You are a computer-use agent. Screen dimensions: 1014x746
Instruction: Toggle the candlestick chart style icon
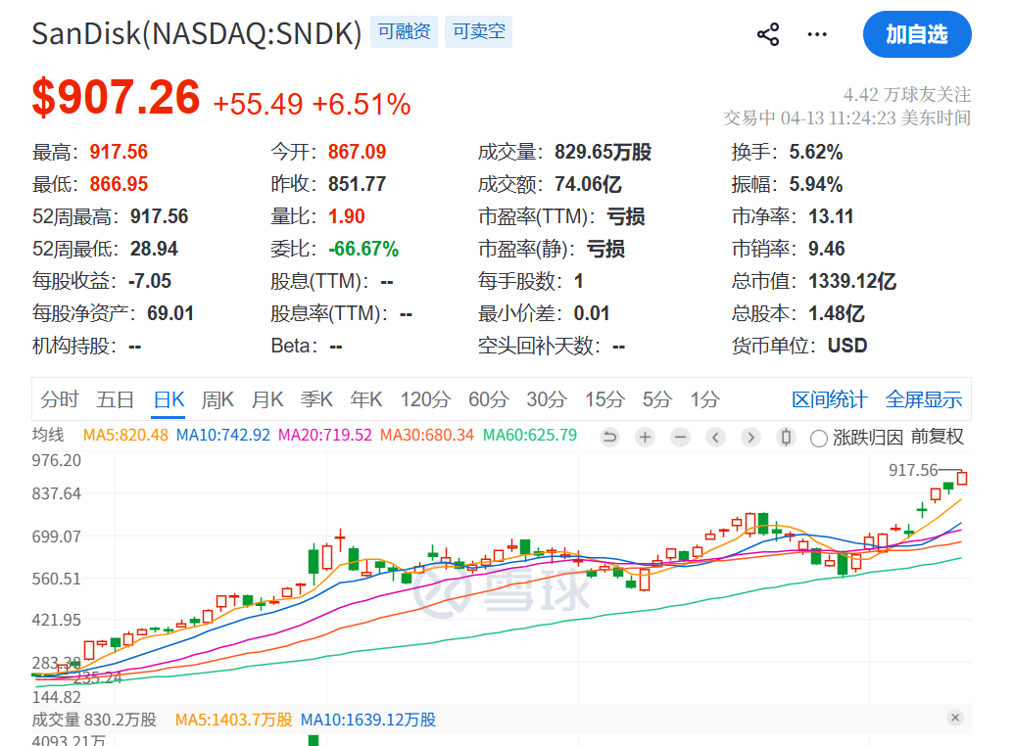785,438
